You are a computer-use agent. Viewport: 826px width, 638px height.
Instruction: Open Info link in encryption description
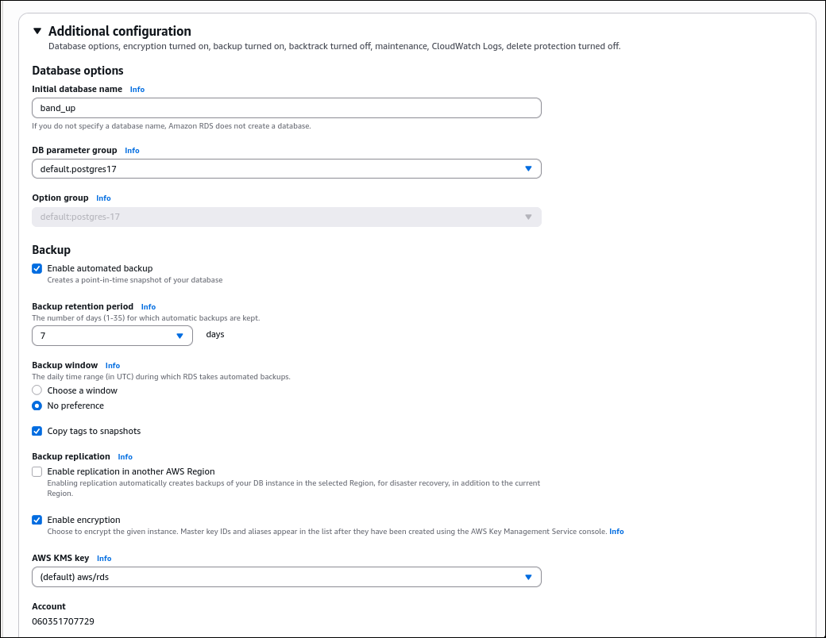coord(616,532)
